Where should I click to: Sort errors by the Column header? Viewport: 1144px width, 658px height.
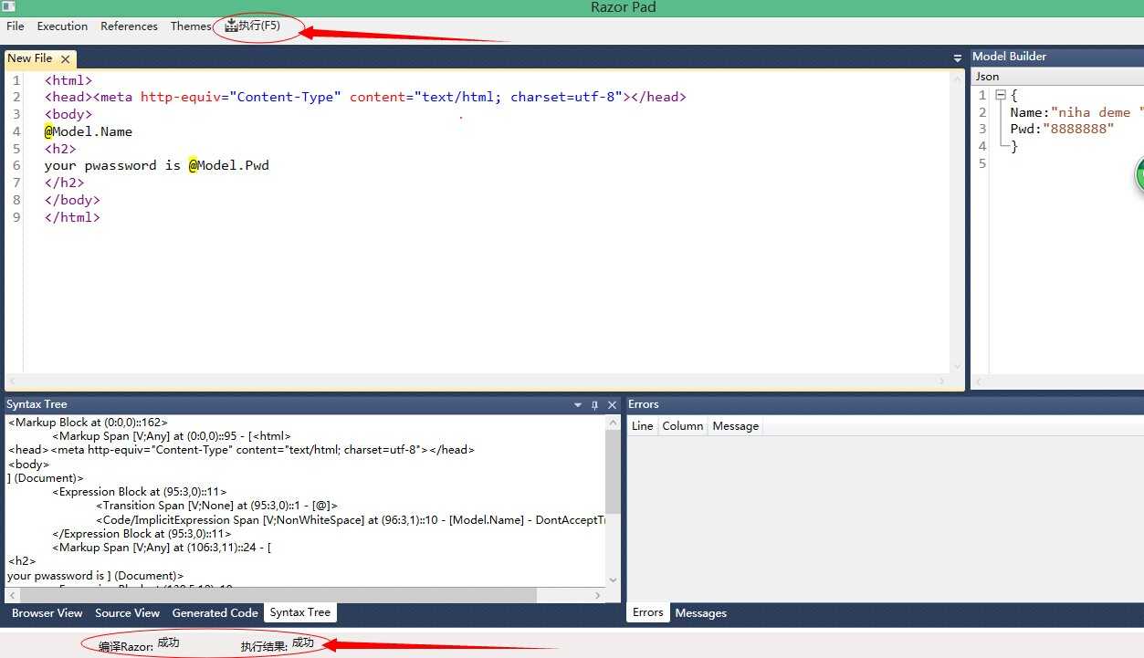pyautogui.click(x=682, y=426)
